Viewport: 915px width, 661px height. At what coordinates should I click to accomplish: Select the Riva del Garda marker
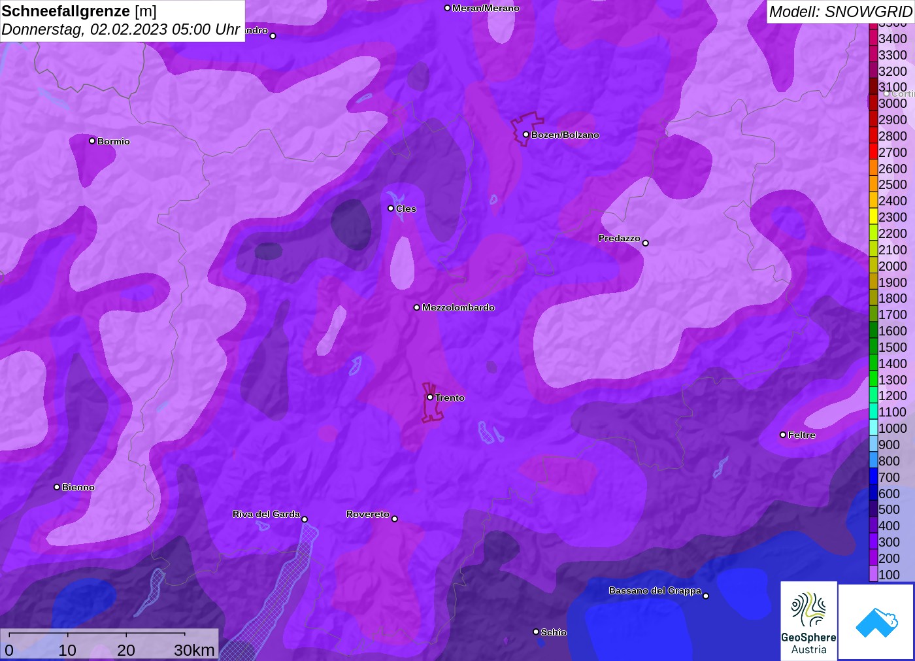[305, 519]
